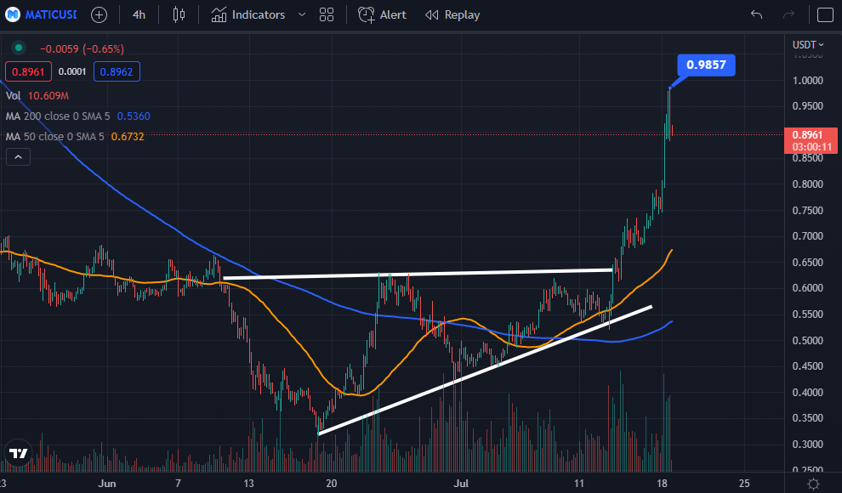
Task: Toggle the green market status dot
Action: [19, 48]
